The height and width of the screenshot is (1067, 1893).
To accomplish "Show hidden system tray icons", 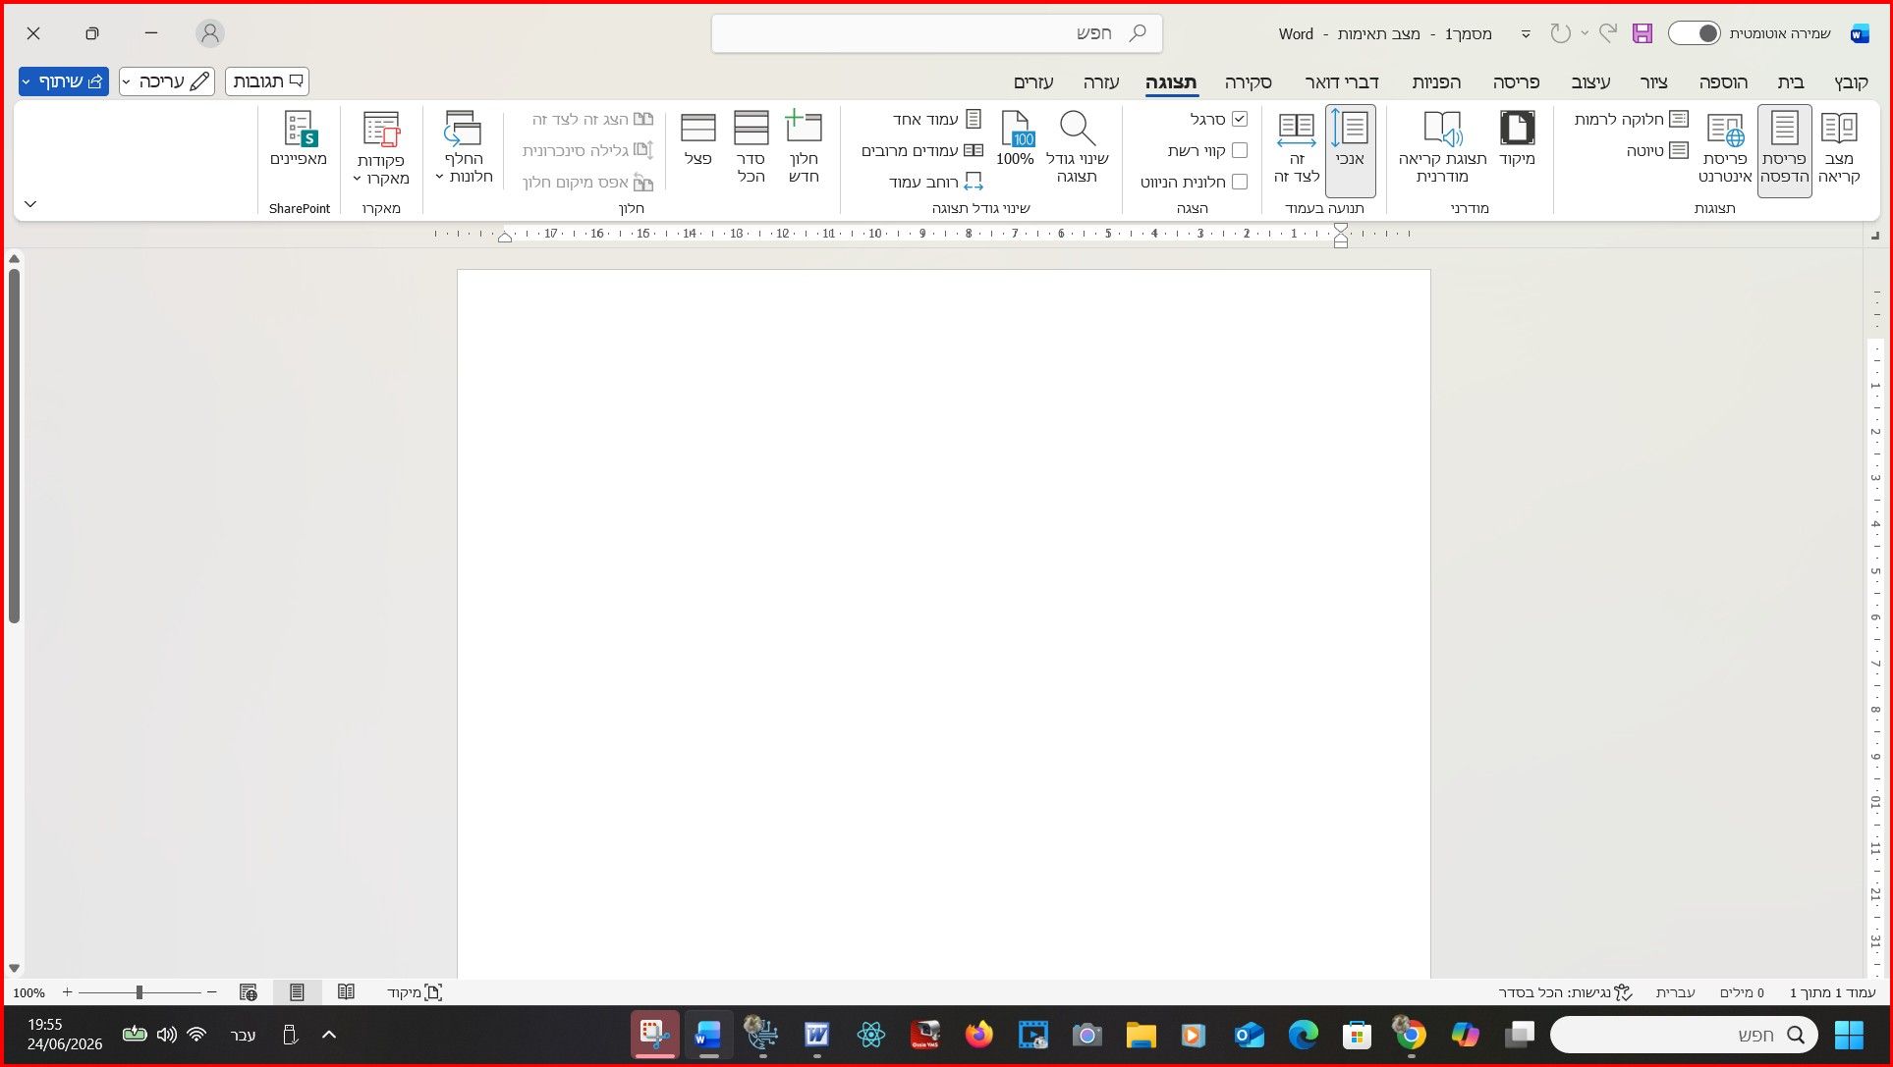I will point(329,1035).
